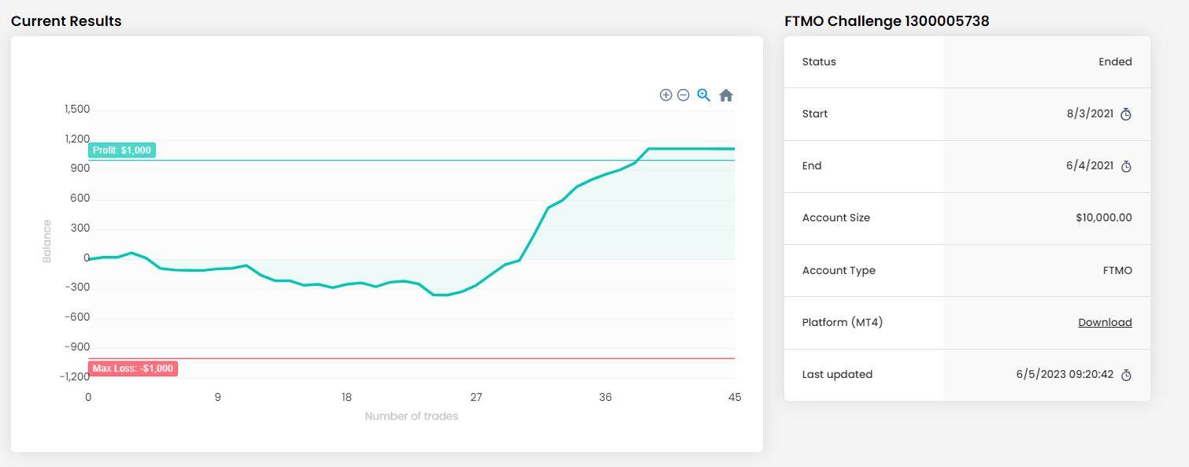
Task: Click the End date 6/4/2021
Action: (1090, 165)
